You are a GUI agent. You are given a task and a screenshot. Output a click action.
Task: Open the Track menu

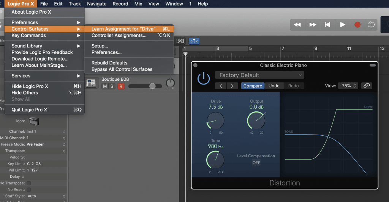(75, 4)
